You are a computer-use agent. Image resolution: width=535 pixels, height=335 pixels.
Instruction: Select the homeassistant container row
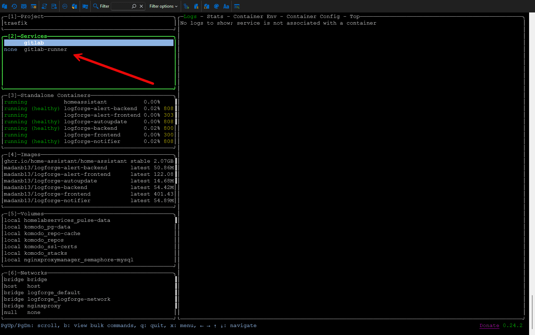tap(85, 102)
